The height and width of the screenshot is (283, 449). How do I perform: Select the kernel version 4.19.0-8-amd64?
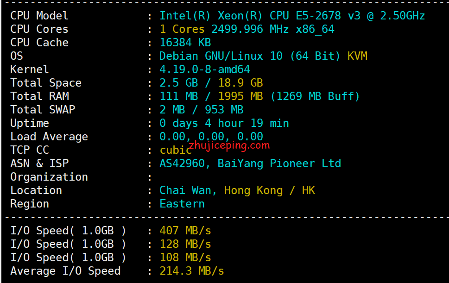[205, 69]
